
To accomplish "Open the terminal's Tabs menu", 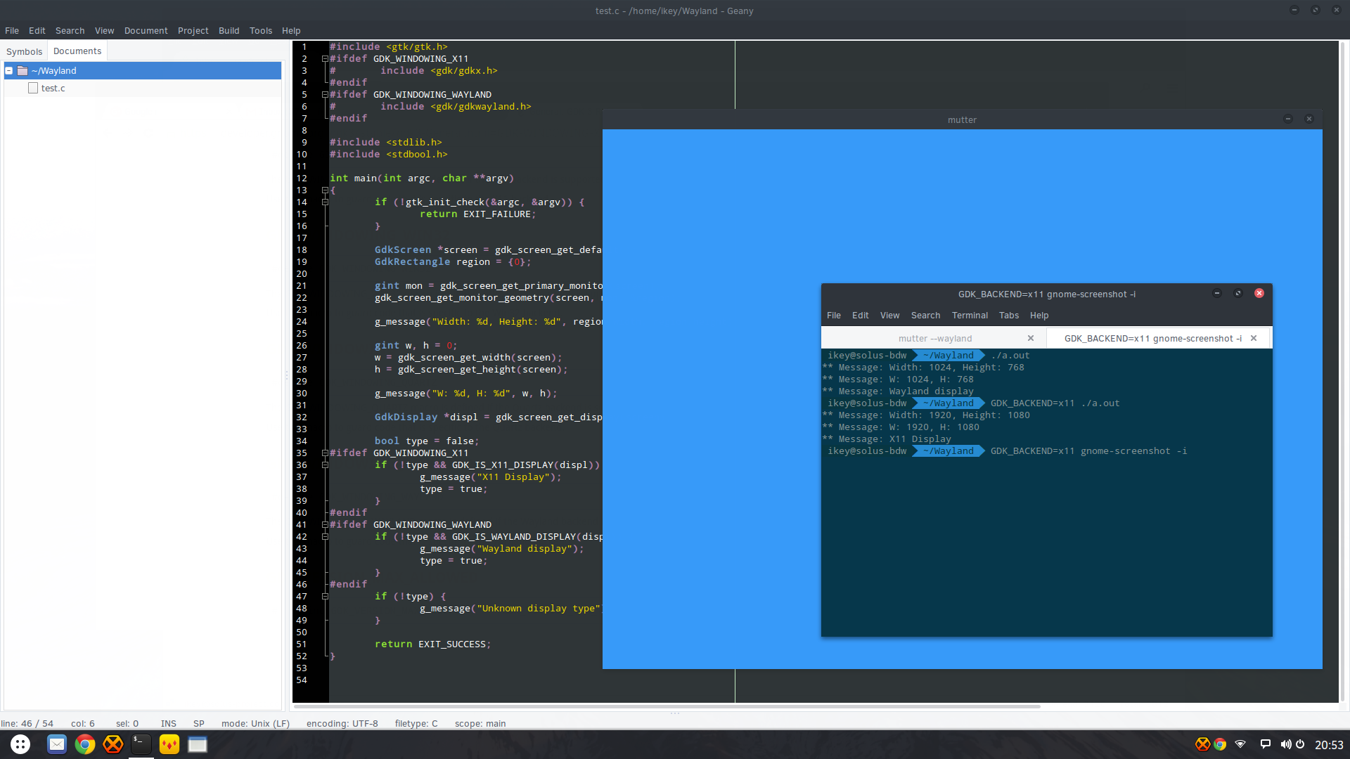I will coord(1009,316).
